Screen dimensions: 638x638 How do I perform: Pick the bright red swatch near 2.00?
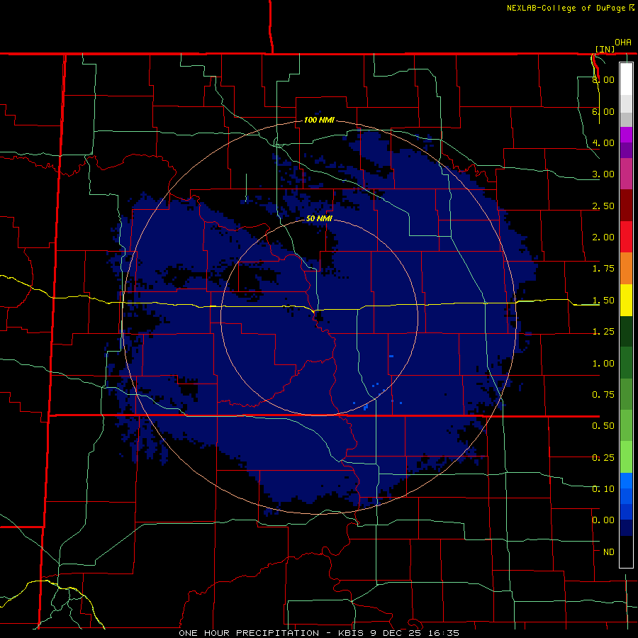click(x=626, y=237)
